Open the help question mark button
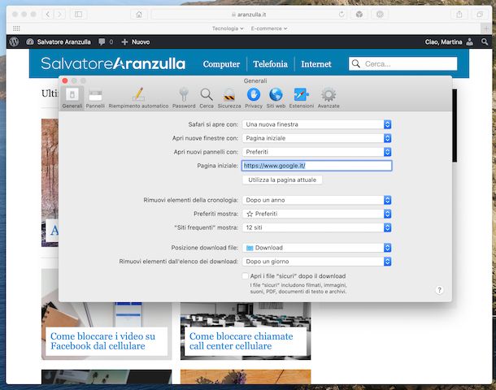496x390 pixels. point(439,290)
